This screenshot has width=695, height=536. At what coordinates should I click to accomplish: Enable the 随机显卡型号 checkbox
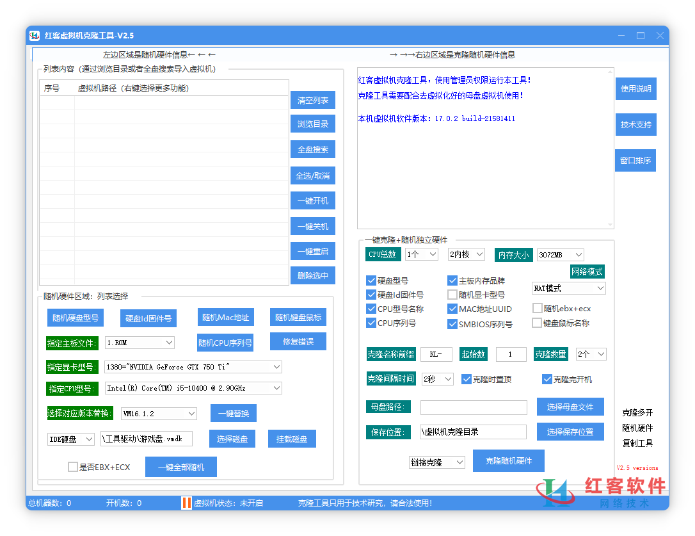click(x=452, y=295)
